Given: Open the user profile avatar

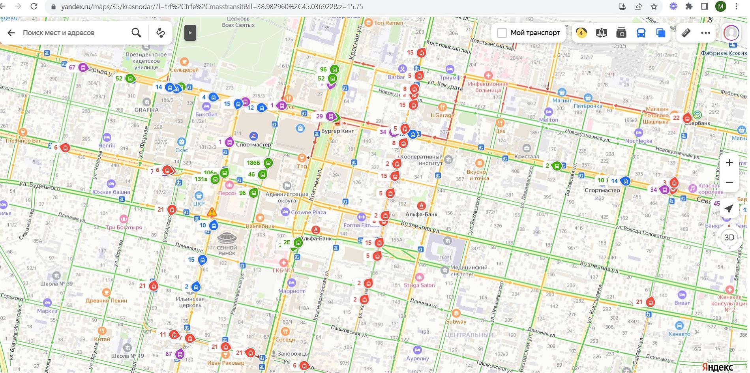Looking at the screenshot, I should (731, 33).
